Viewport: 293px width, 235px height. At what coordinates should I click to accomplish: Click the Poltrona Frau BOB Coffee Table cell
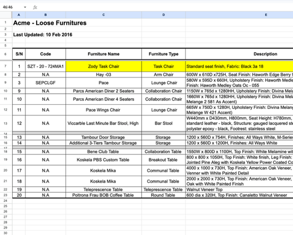(x=103, y=195)
